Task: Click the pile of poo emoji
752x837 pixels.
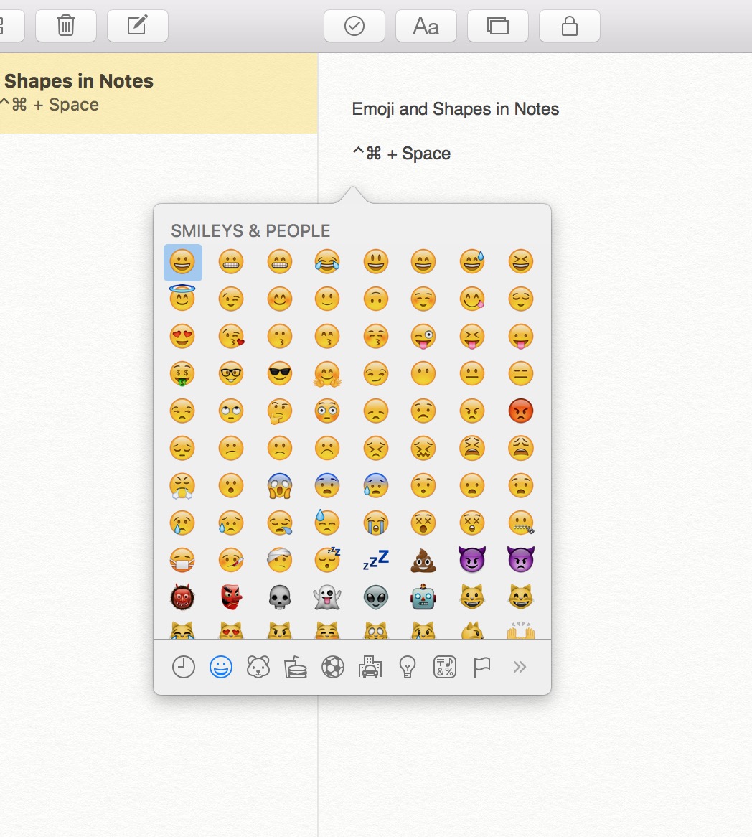Action: [x=423, y=560]
